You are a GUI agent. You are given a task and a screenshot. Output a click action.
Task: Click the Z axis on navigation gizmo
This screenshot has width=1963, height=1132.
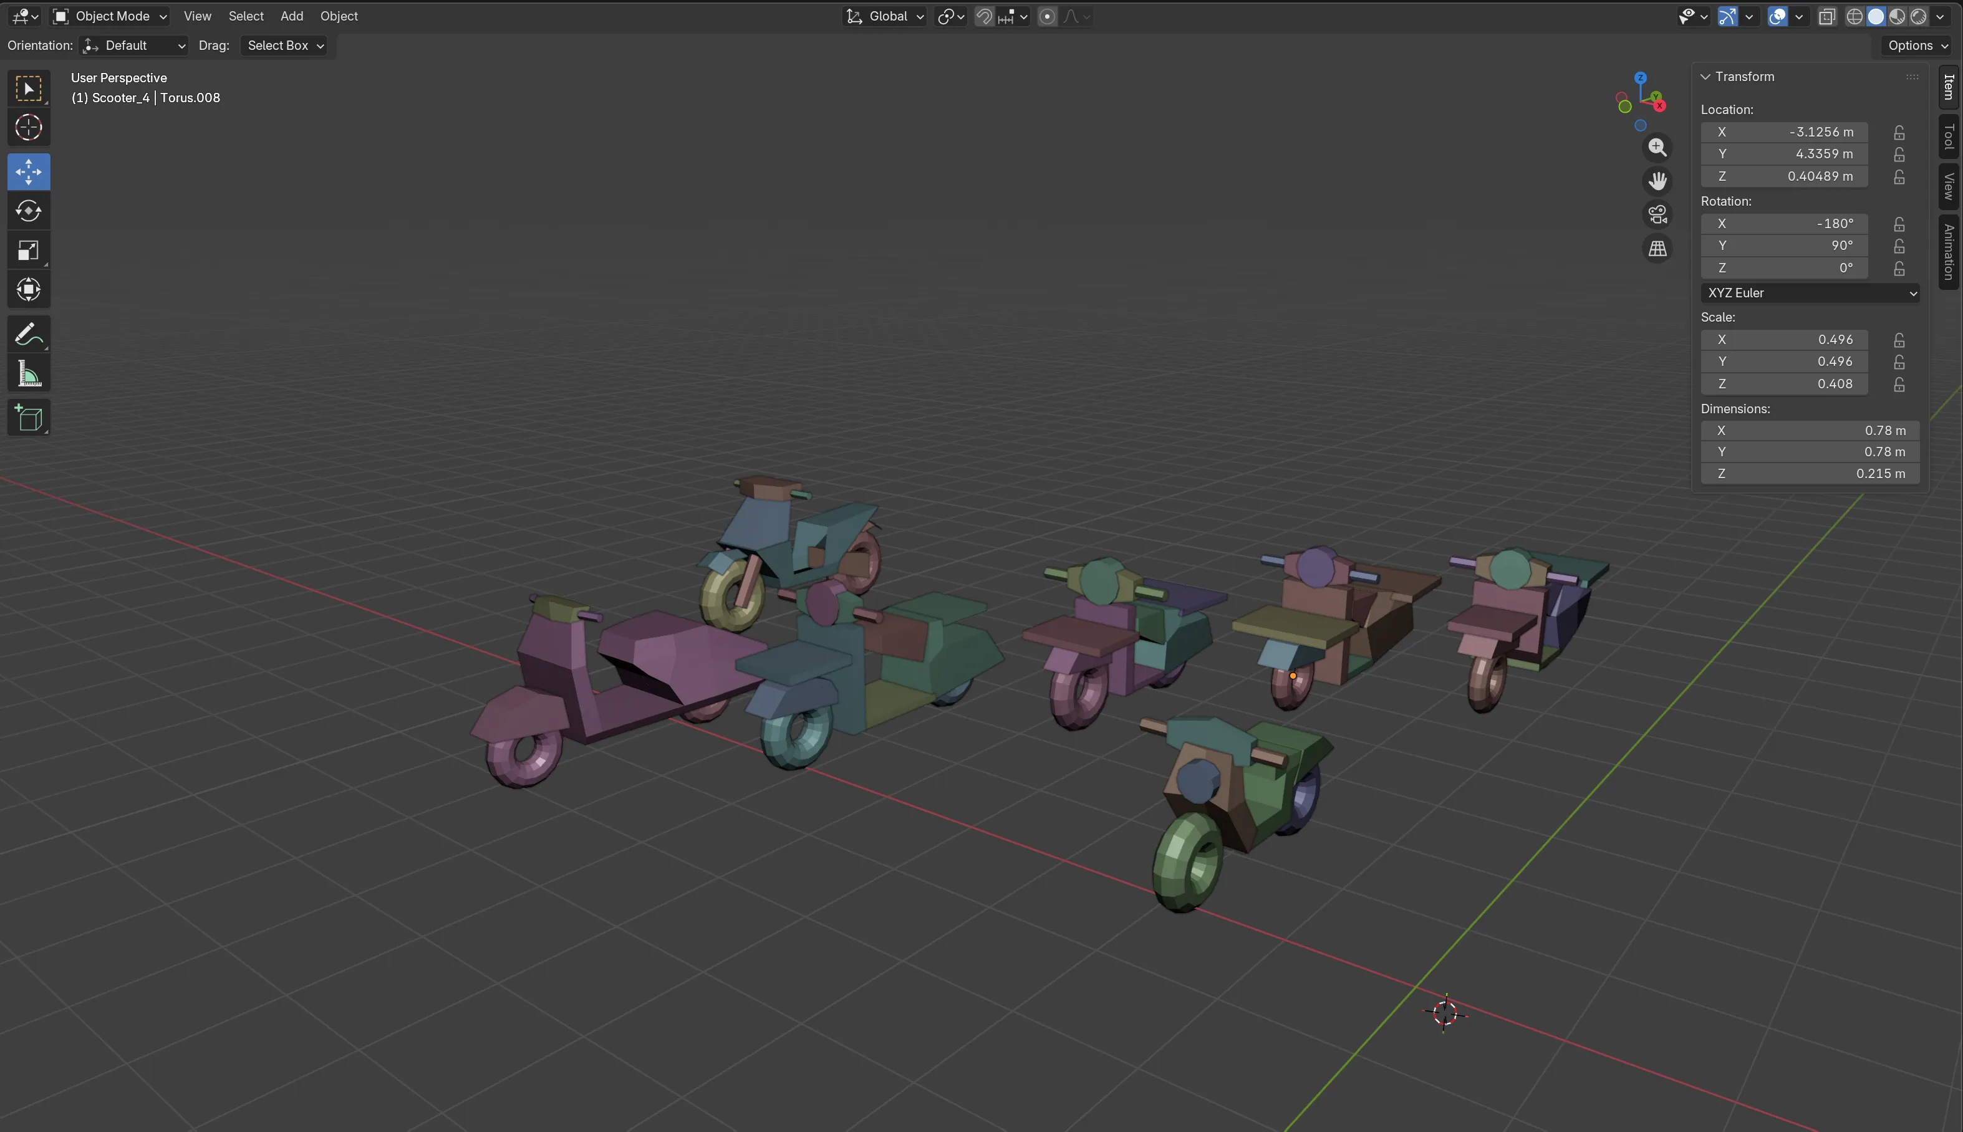(x=1640, y=78)
